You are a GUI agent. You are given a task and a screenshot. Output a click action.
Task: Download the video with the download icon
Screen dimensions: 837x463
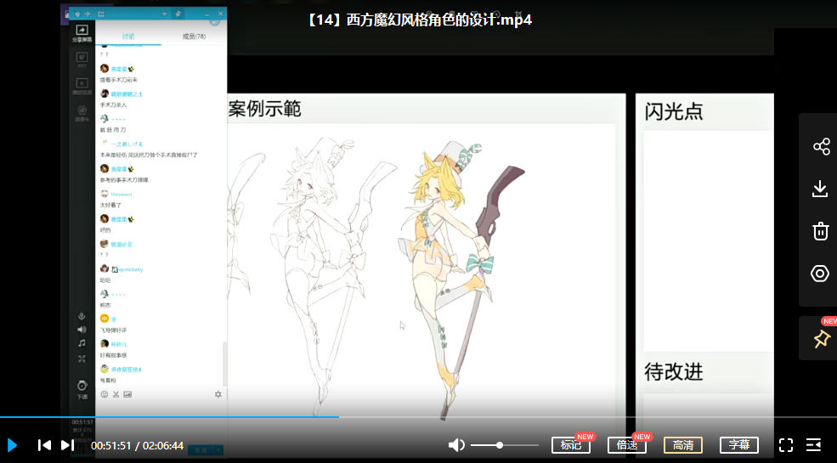pos(820,189)
